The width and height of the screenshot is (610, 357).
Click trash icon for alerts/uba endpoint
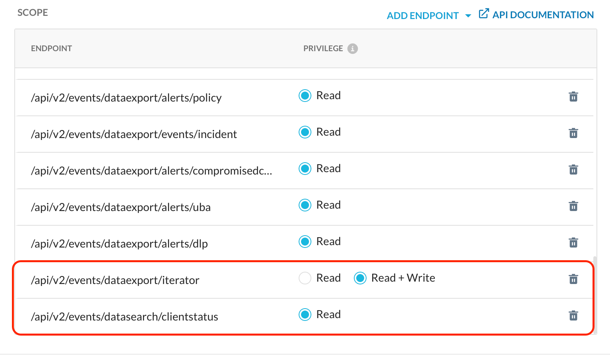click(573, 206)
